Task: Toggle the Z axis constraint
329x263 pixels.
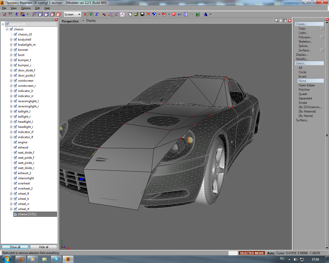Action: click(96, 14)
